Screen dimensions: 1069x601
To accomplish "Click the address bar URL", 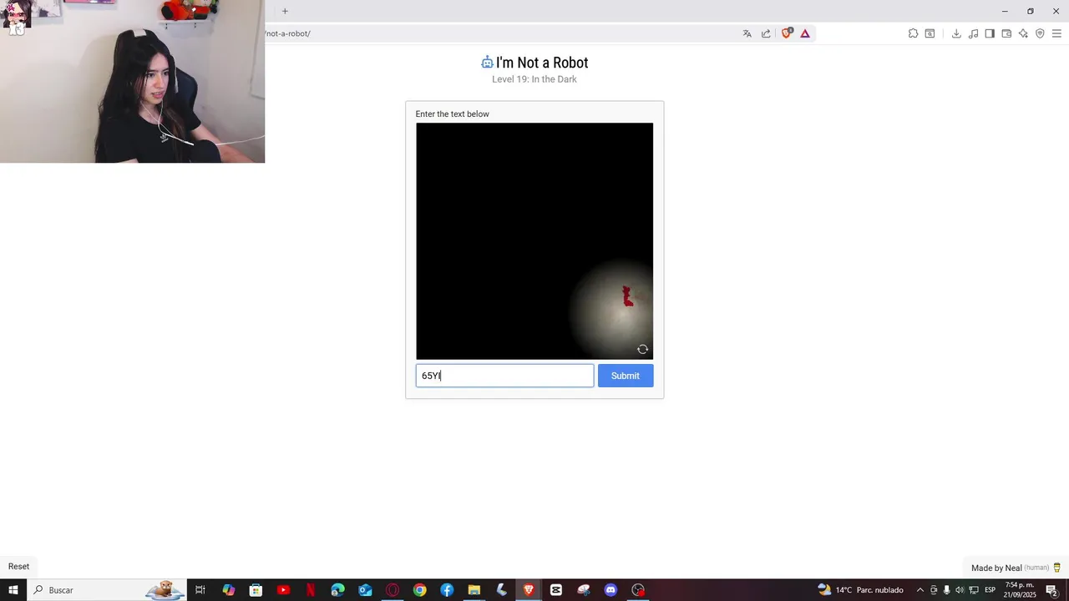I will point(288,33).
